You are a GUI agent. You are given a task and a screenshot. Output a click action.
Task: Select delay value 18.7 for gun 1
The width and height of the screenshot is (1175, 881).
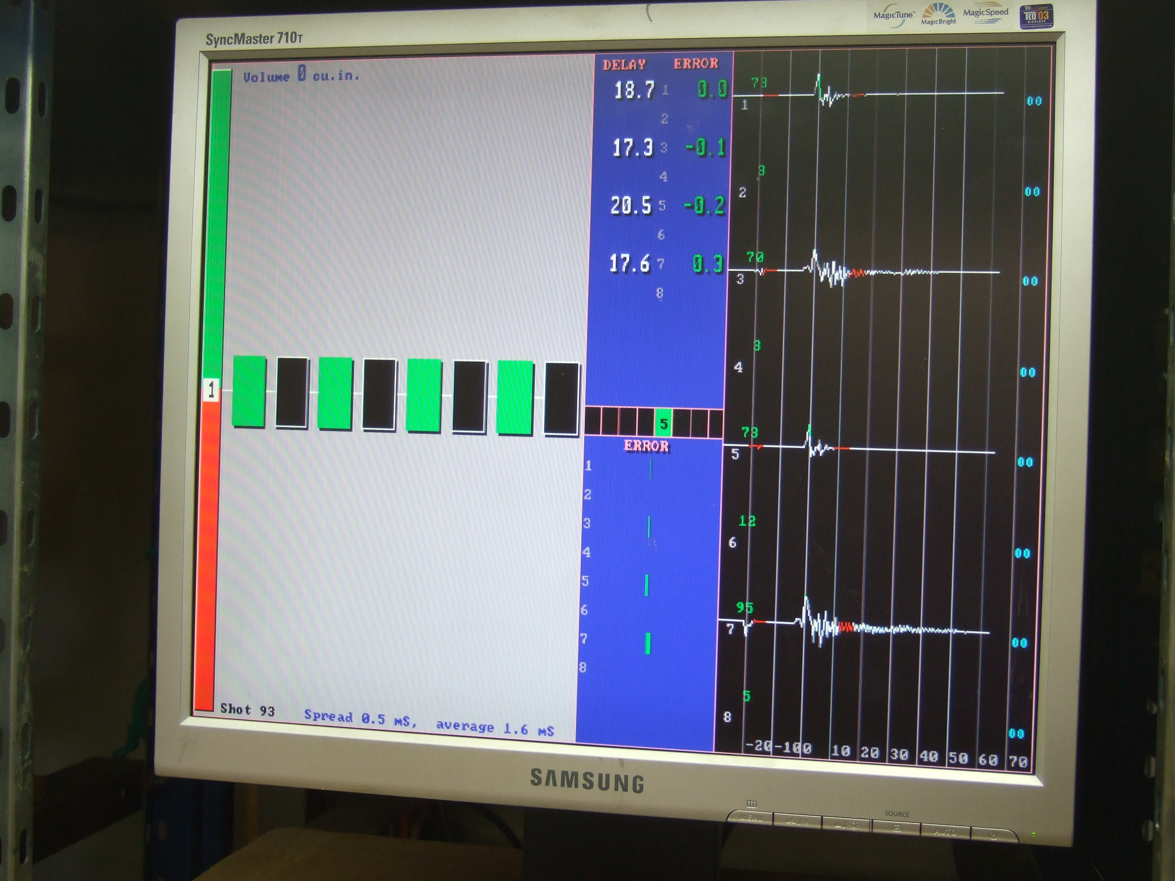635,90
